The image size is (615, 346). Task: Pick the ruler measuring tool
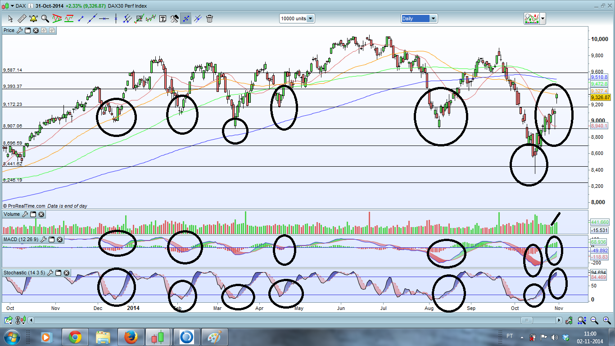(22, 18)
